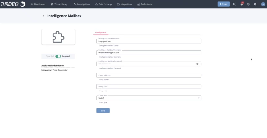
Task: Open notifications bell icon
Action: (x=242, y=4)
